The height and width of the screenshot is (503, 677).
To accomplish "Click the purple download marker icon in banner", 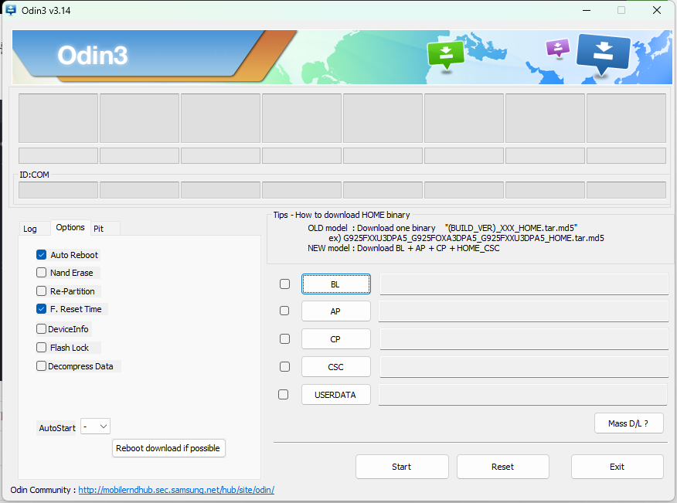I will click(558, 48).
